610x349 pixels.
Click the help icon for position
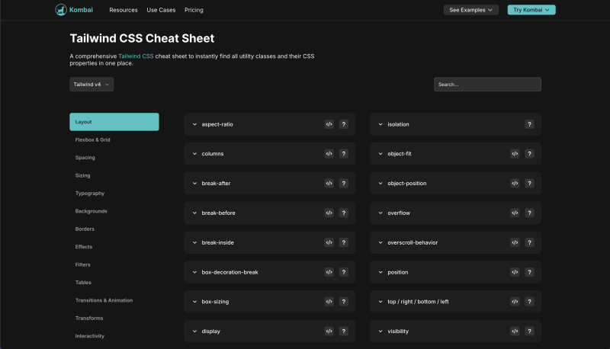tap(529, 272)
